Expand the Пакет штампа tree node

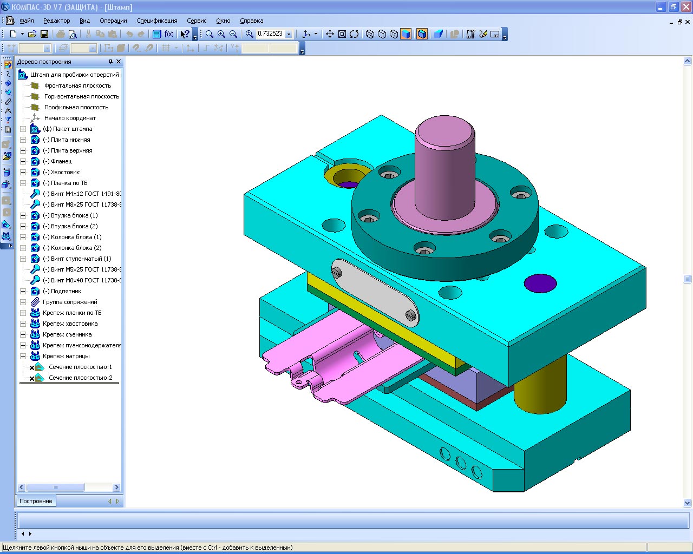(23, 129)
